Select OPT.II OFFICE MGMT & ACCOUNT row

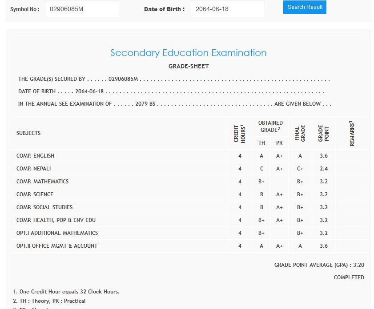[x=57, y=246]
